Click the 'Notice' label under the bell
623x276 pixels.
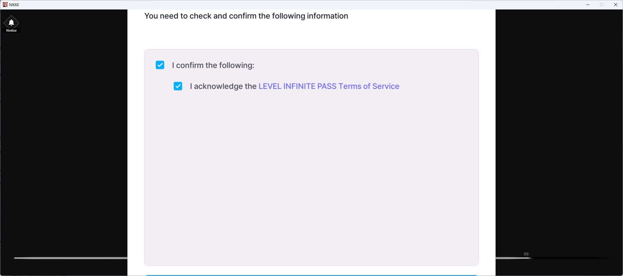tap(11, 31)
